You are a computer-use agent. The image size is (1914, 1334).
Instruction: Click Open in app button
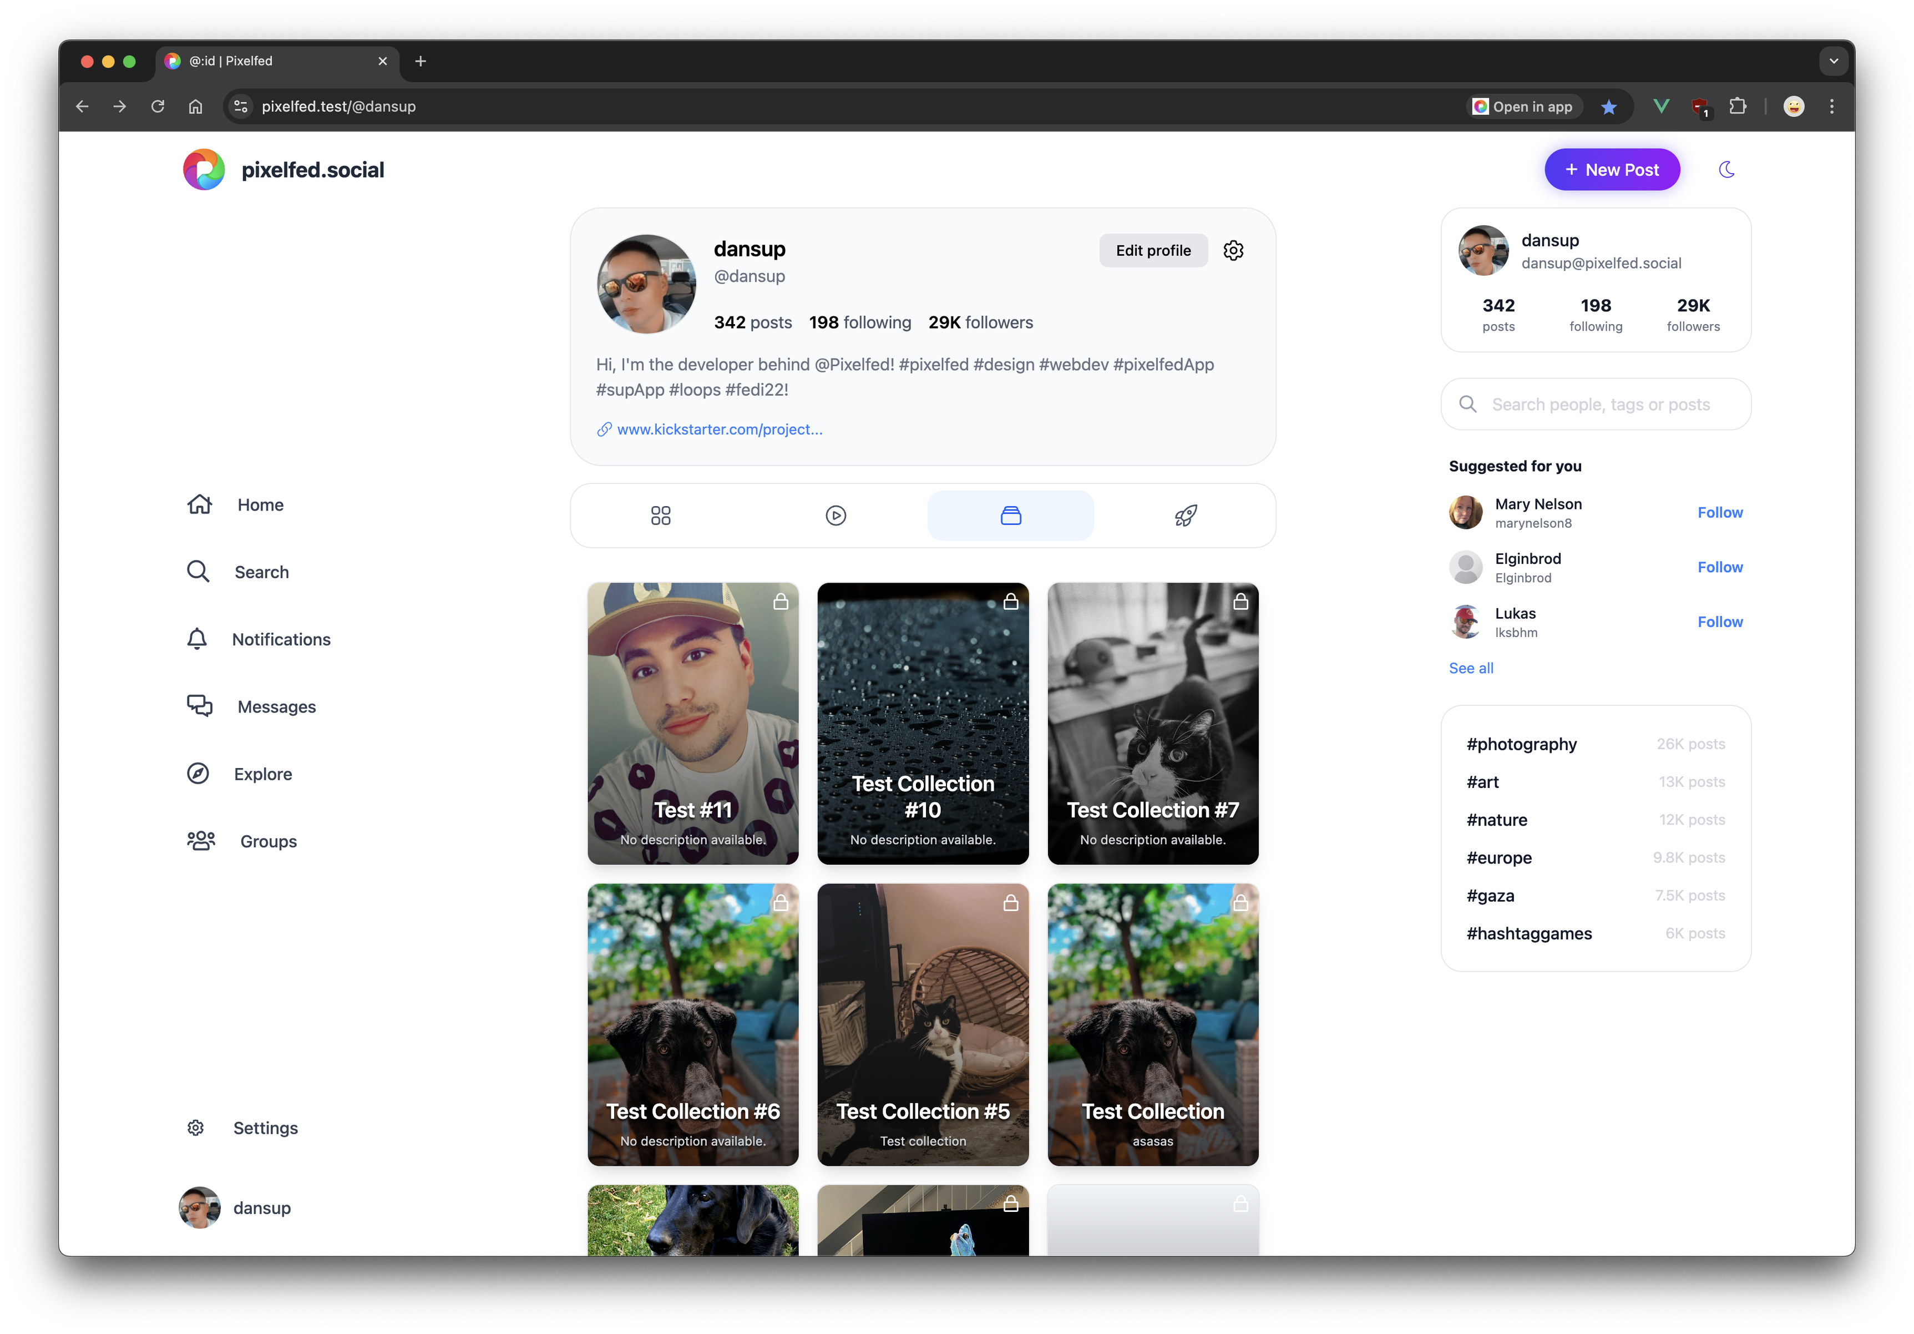pos(1523,106)
